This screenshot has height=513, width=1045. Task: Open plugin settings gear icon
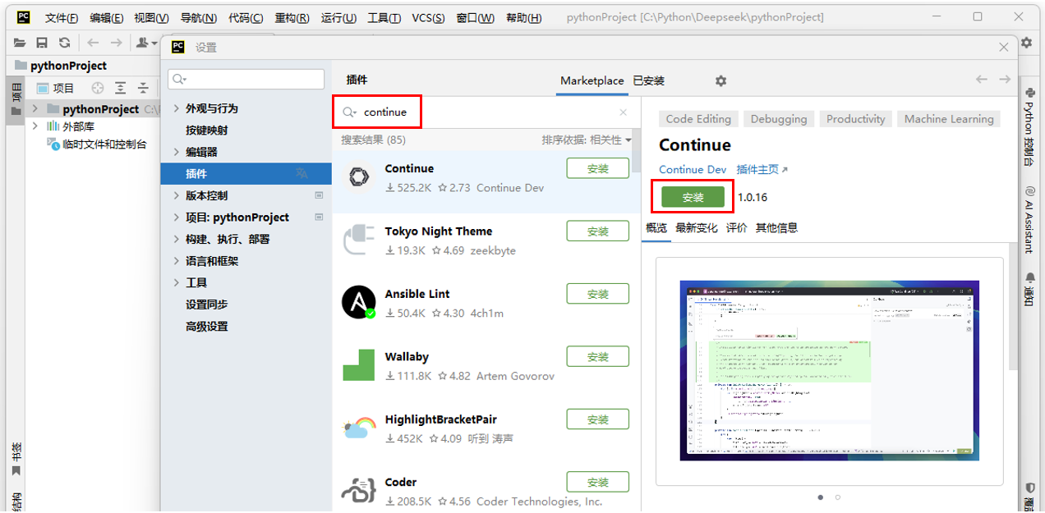click(720, 80)
